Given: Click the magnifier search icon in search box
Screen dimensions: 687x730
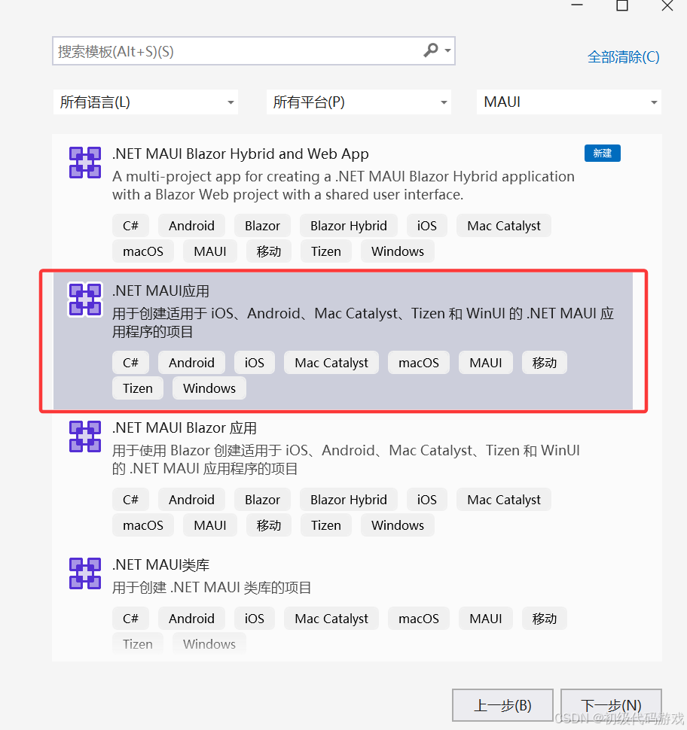Looking at the screenshot, I should [x=431, y=50].
